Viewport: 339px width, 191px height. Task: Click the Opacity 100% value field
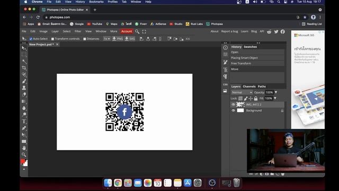(x=269, y=92)
